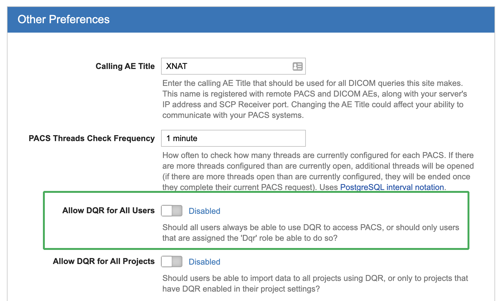
Task: Click the Allow DQR for All Users label
Action: coord(108,210)
